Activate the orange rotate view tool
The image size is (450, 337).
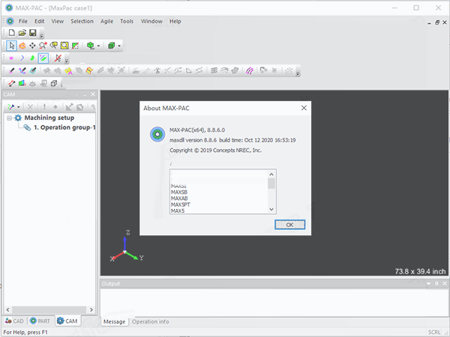click(x=22, y=46)
